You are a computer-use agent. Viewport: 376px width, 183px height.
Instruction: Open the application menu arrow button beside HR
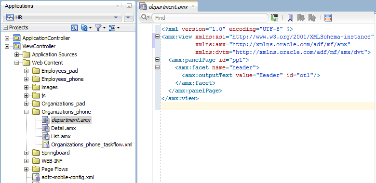pyautogui.click(x=129, y=17)
